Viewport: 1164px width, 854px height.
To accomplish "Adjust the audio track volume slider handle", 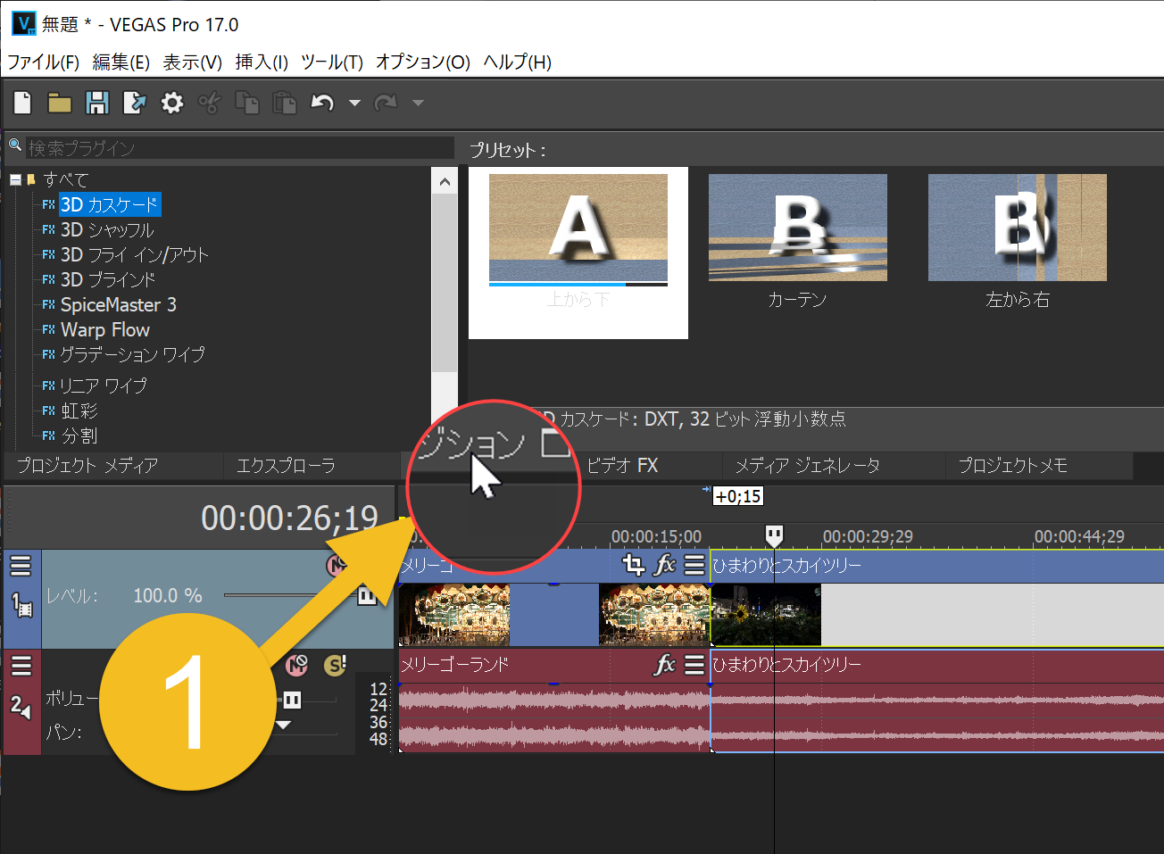I will 292,701.
